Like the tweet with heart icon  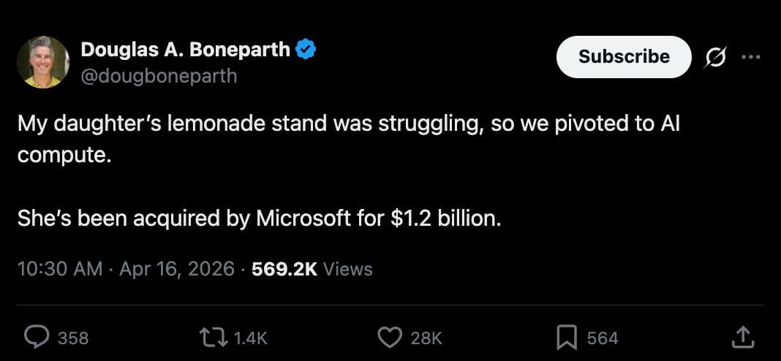click(390, 337)
